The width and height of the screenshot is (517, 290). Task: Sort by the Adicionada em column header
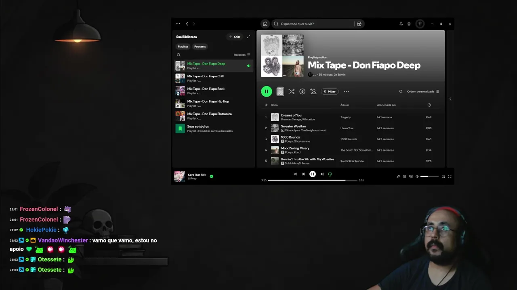[x=386, y=105]
